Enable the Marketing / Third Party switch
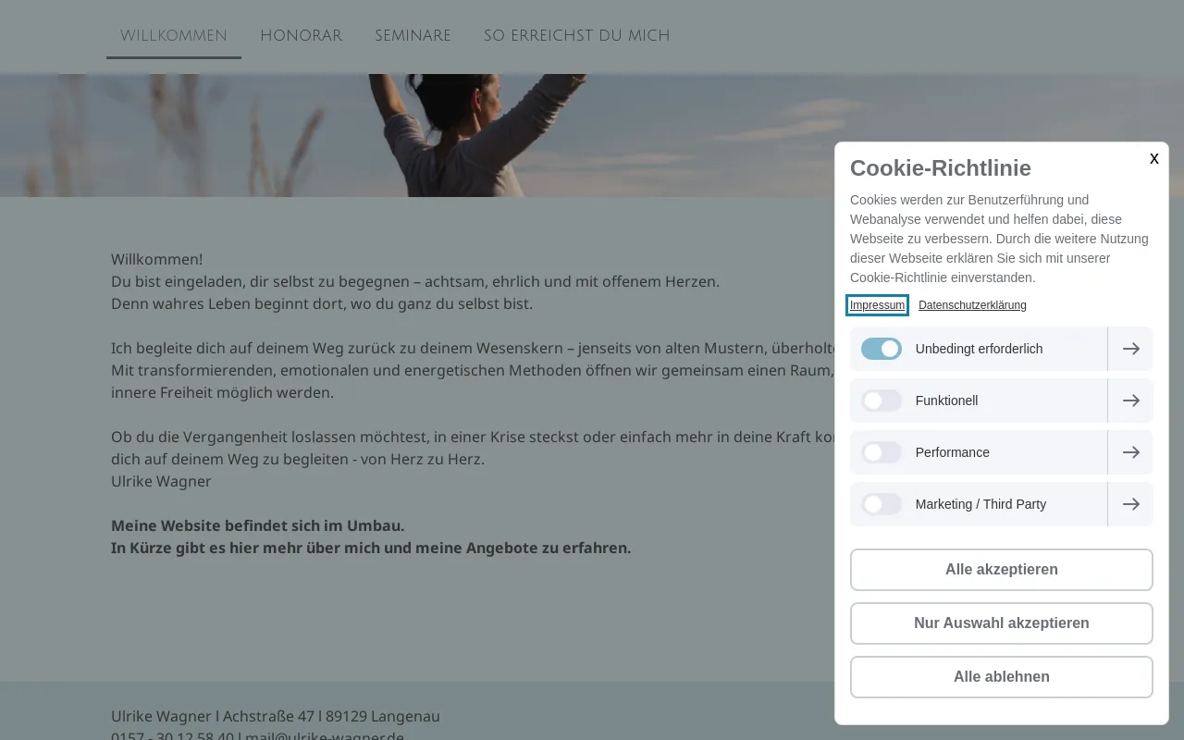Viewport: 1184px width, 740px height. (882, 504)
